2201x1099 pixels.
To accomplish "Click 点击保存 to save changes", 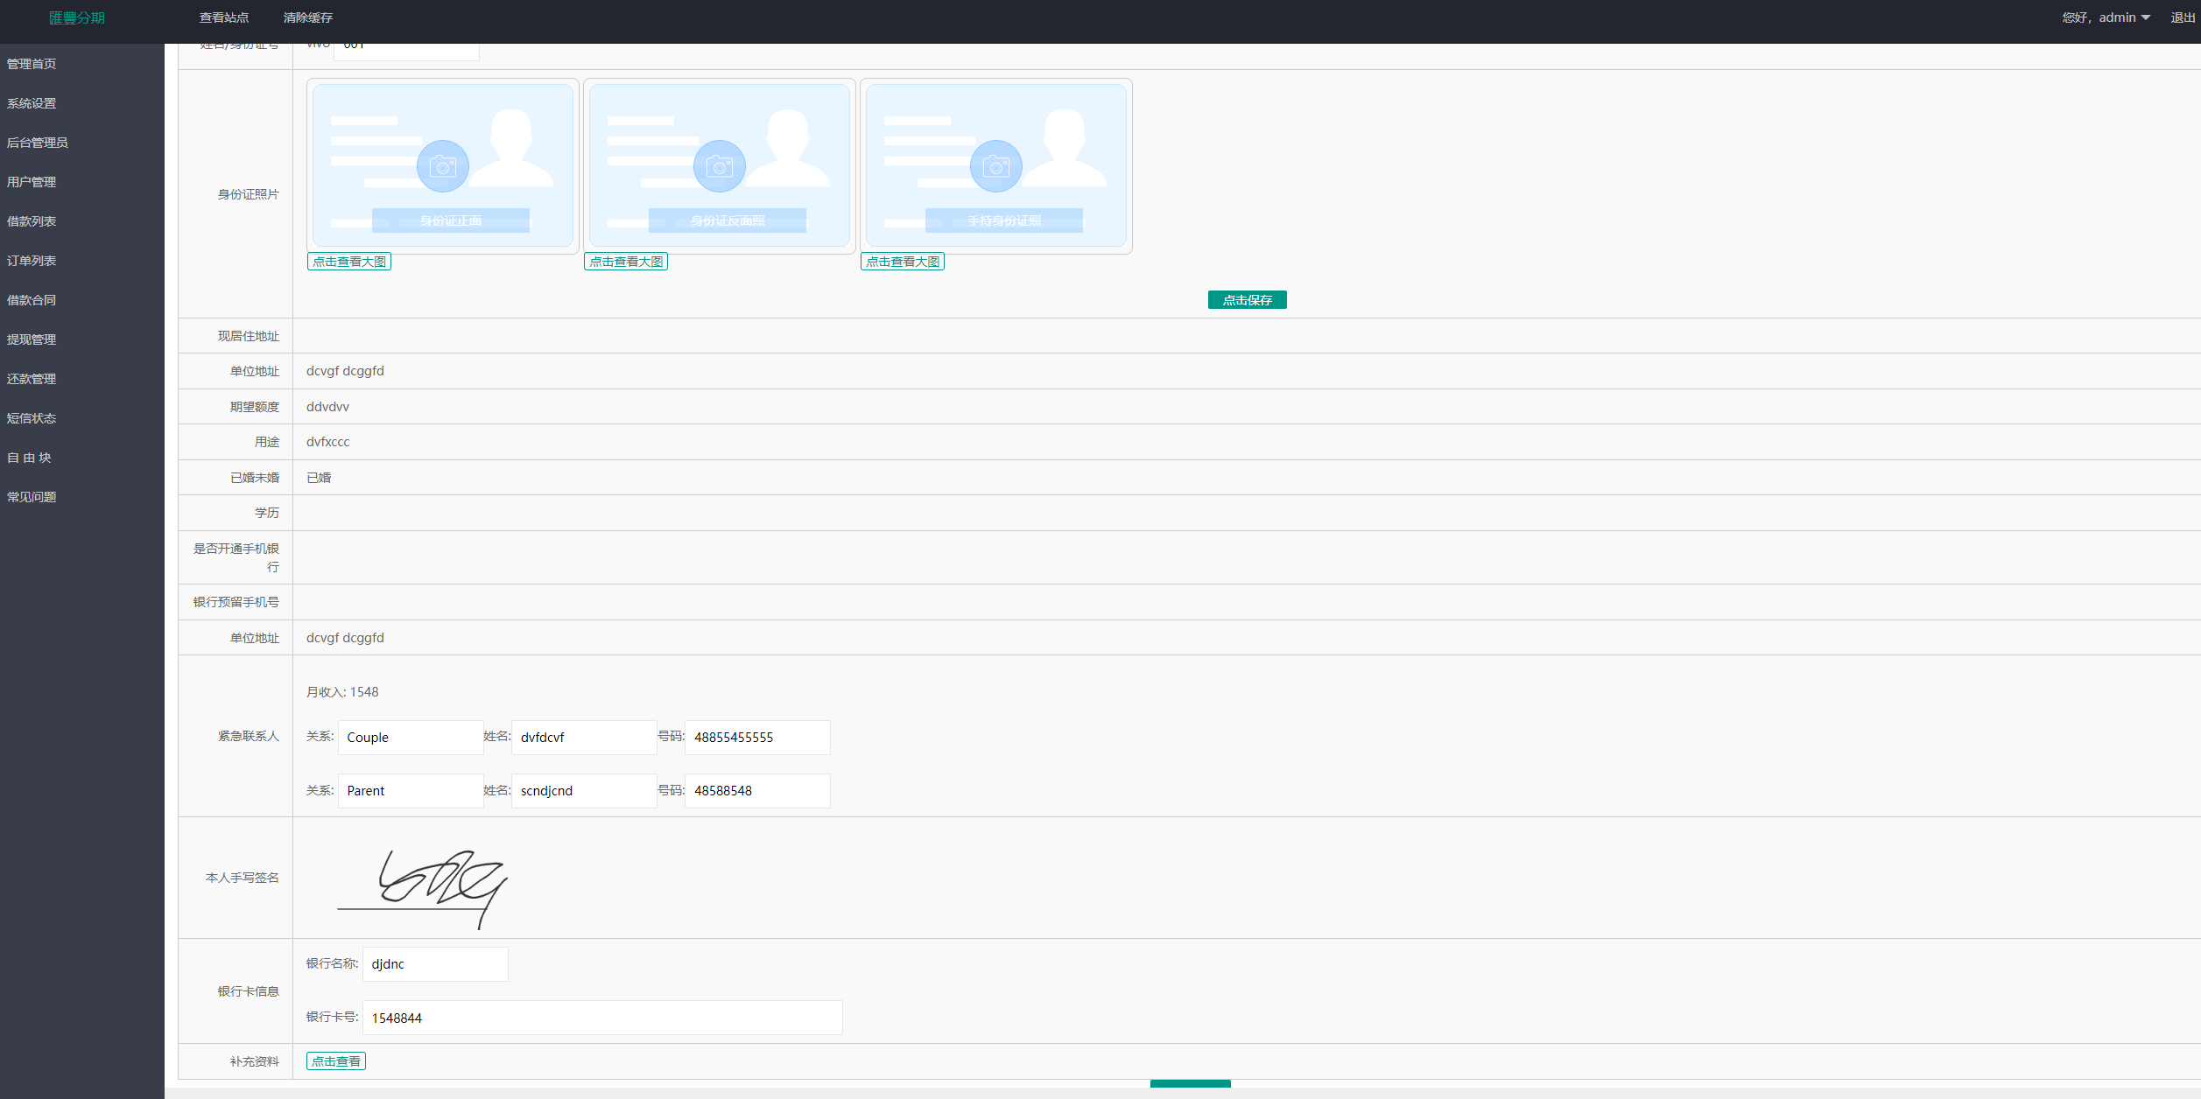I will (x=1248, y=297).
